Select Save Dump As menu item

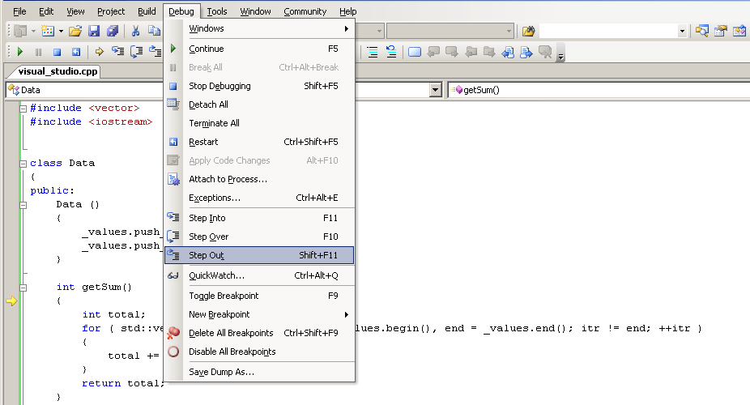(259, 372)
